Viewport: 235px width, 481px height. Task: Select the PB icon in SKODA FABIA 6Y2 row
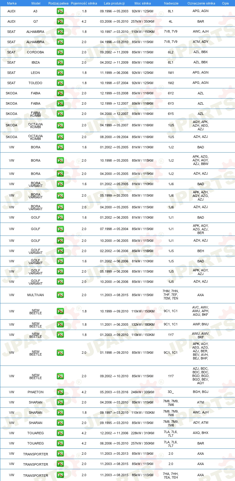click(x=60, y=93)
